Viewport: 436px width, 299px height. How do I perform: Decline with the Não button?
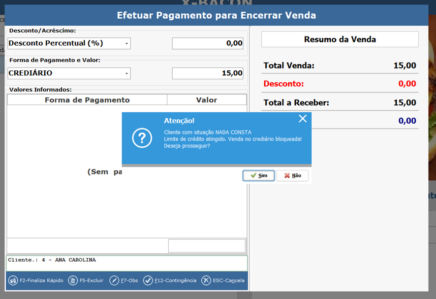tap(292, 175)
